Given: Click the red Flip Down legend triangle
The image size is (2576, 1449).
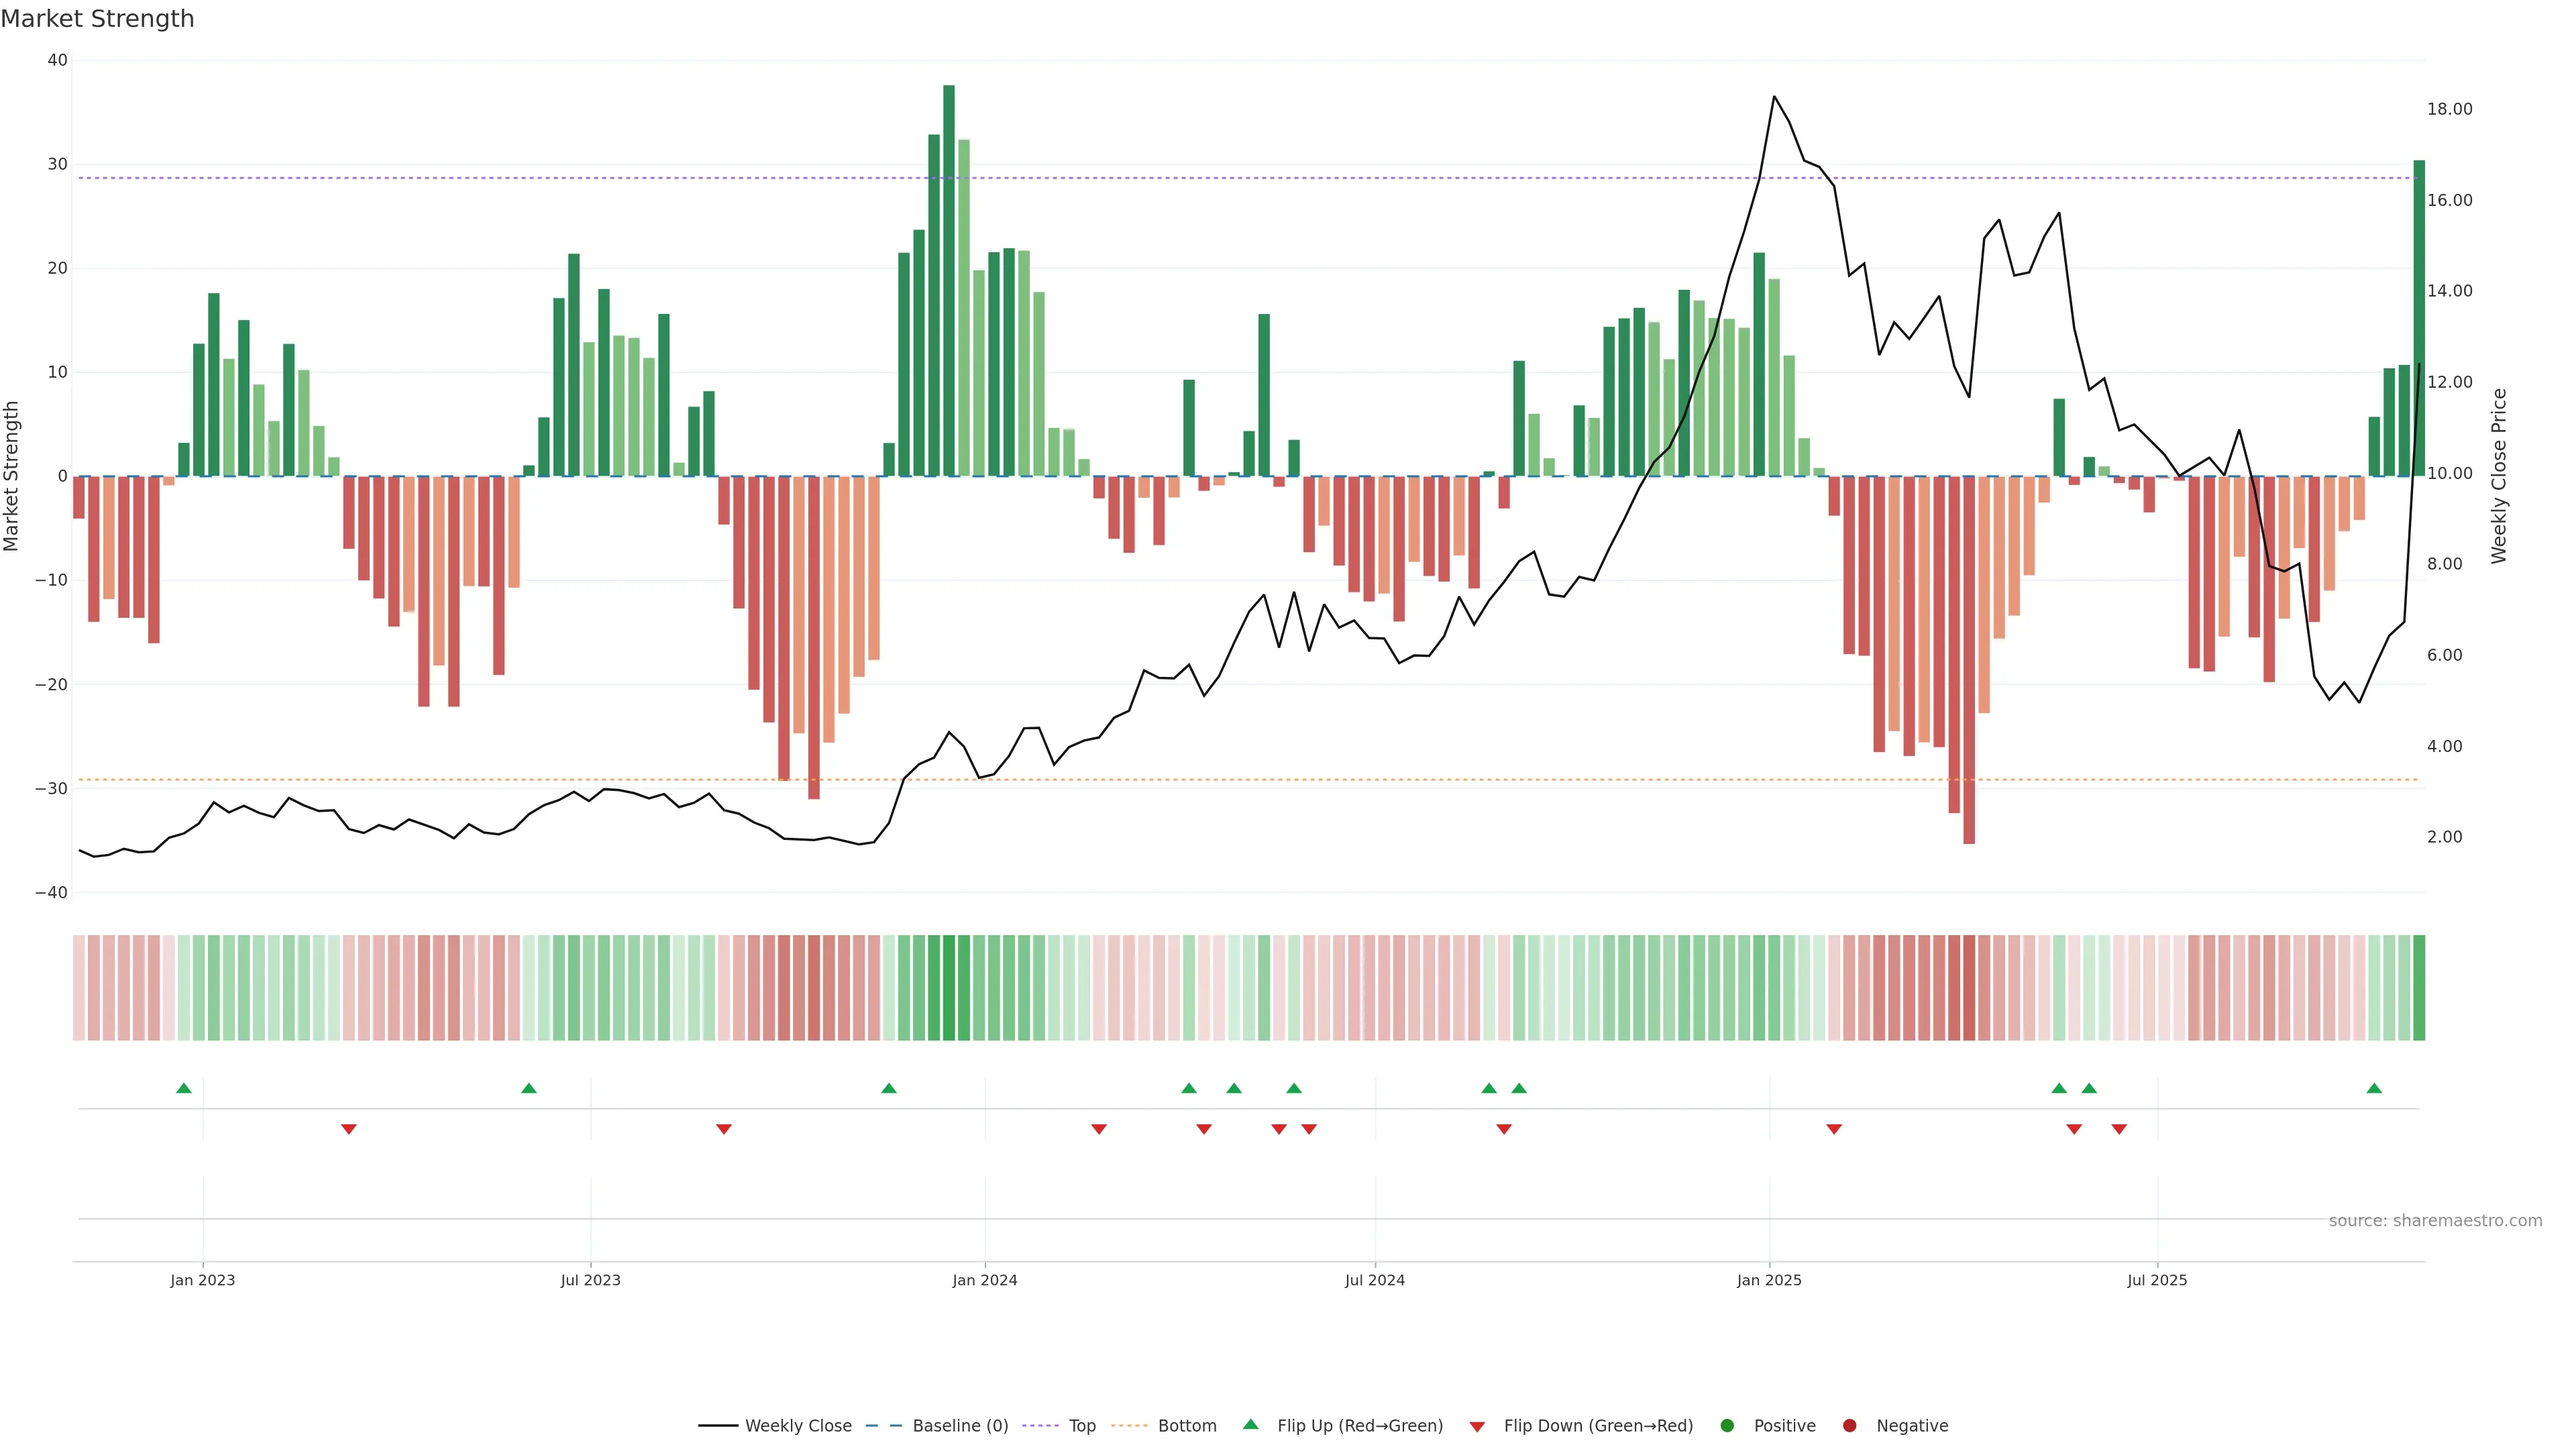Looking at the screenshot, I should tap(1477, 1427).
